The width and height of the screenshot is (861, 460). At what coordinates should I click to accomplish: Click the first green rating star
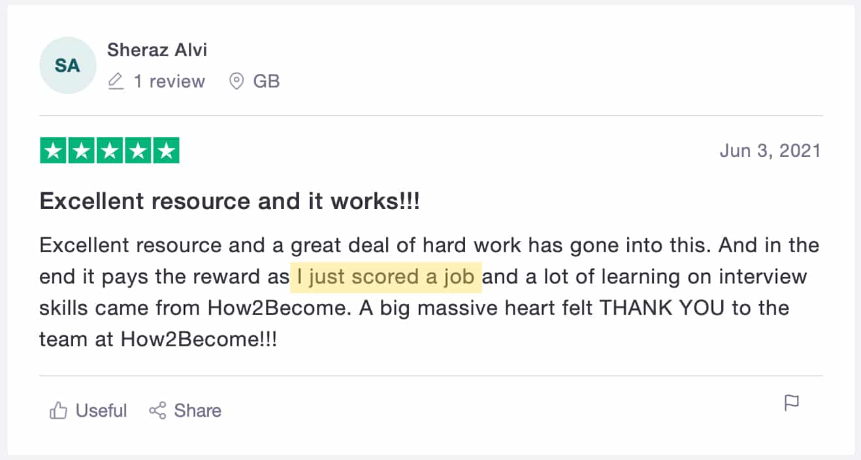(54, 151)
